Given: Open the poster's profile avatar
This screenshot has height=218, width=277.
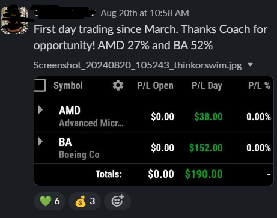Looking at the screenshot, I should [x=14, y=20].
